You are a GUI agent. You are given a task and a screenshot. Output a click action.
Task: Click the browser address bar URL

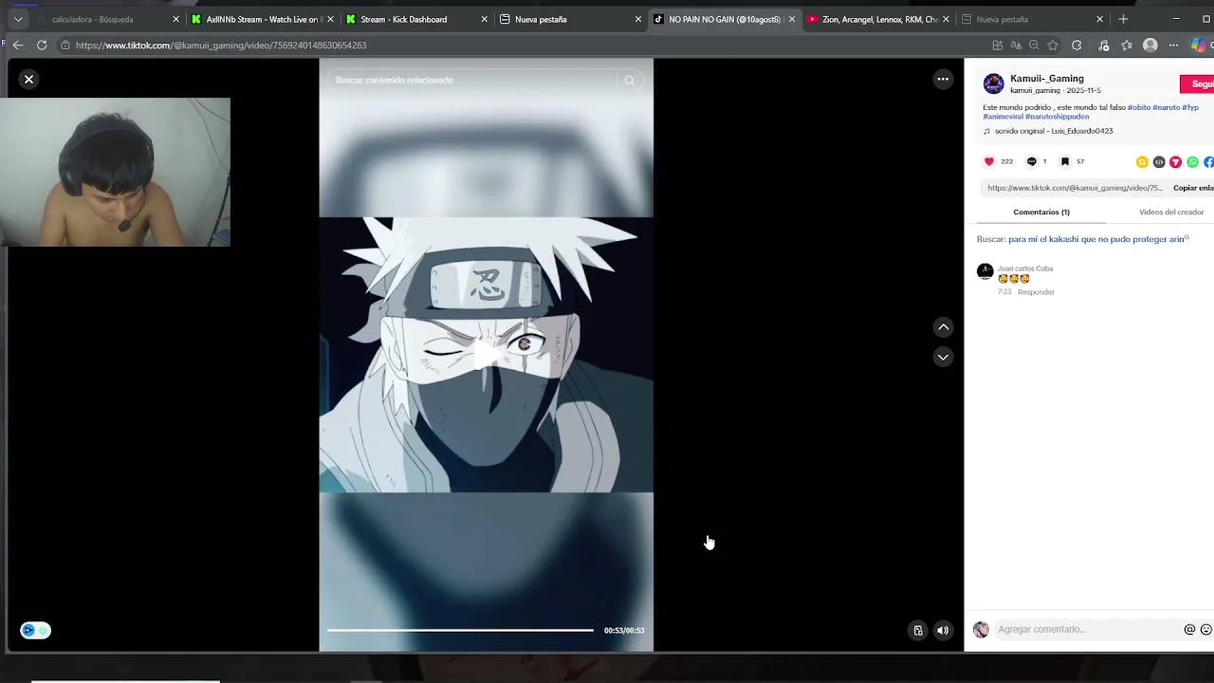[x=221, y=46]
